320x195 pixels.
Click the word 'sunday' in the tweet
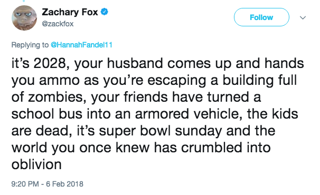tap(199, 131)
